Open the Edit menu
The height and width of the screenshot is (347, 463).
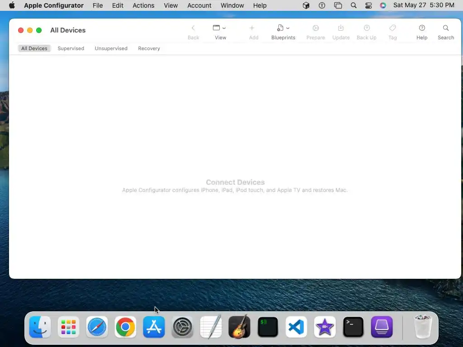tap(118, 5)
